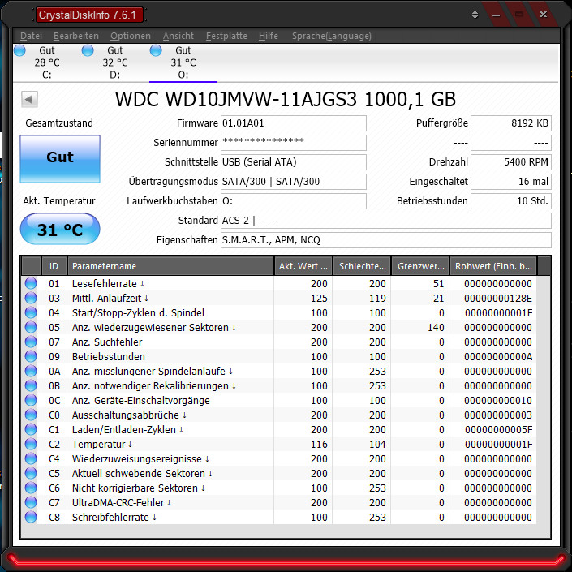Open the Festplatte menu

(226, 36)
